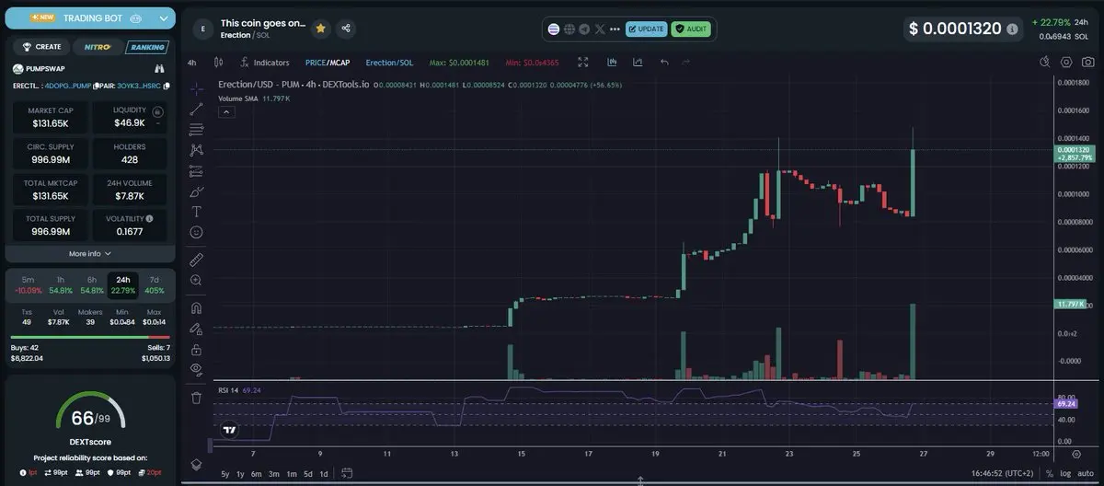The image size is (1104, 486).
Task: Change the candlestick chart style icon
Action: click(x=218, y=63)
